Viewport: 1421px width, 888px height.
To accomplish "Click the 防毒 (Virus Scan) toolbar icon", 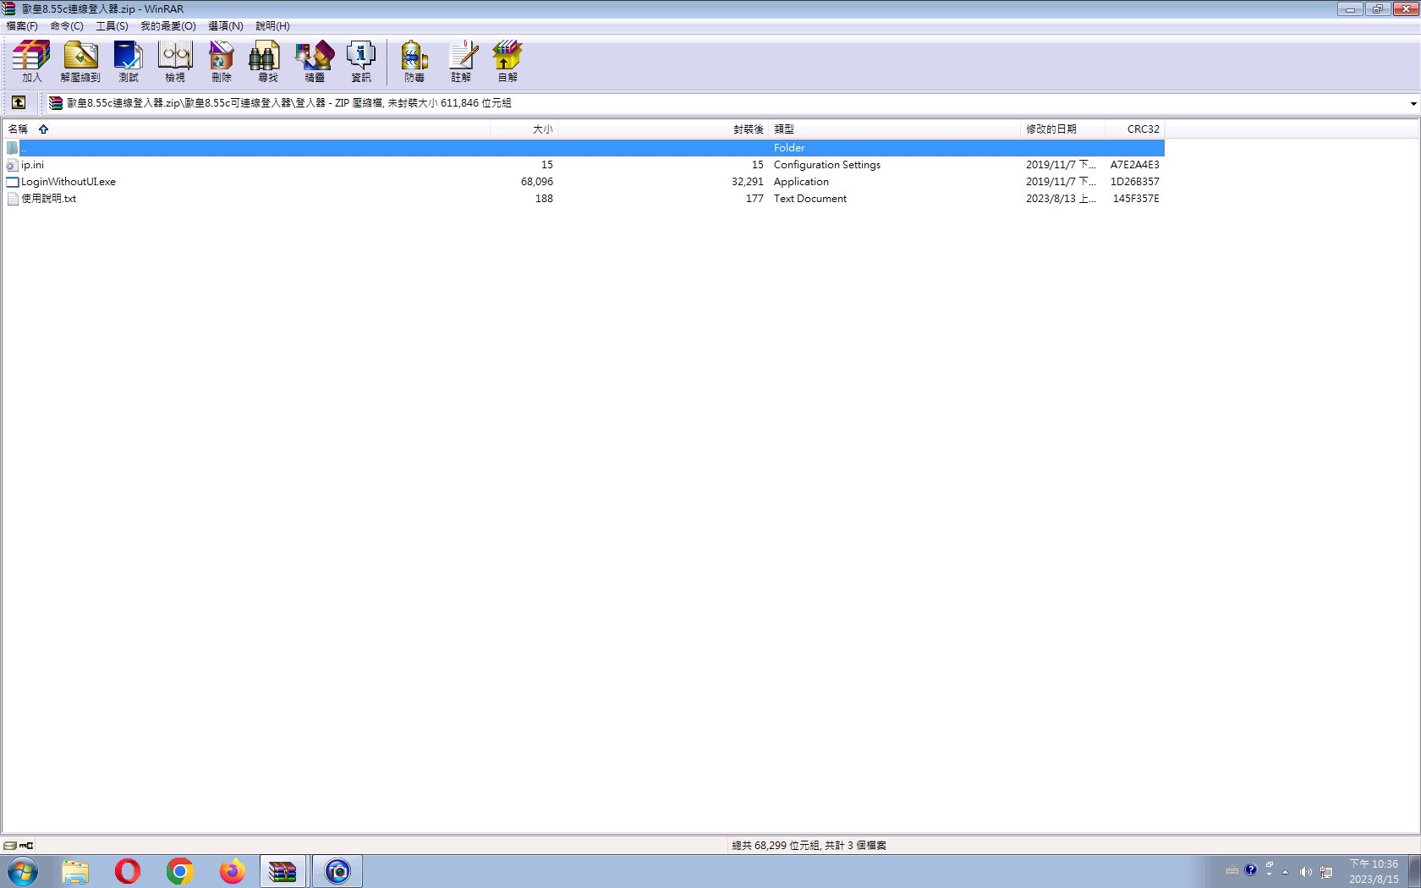I will [x=414, y=62].
